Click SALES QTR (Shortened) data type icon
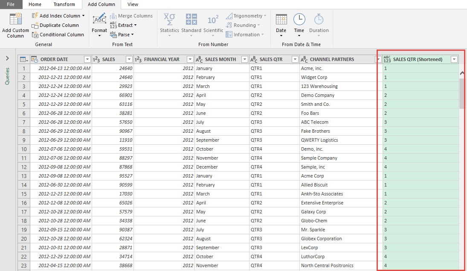Viewport: 467px width, 271px height. 387,59
